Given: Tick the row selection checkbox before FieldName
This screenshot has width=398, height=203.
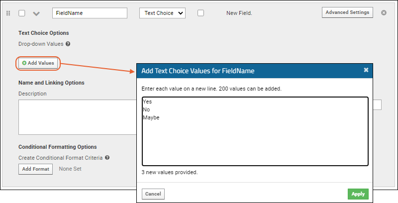Looking at the screenshot, I should 22,13.
